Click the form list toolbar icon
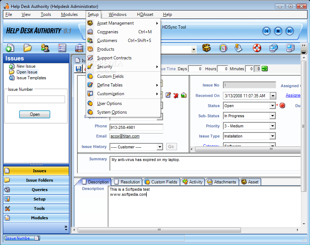 (x=62, y=48)
